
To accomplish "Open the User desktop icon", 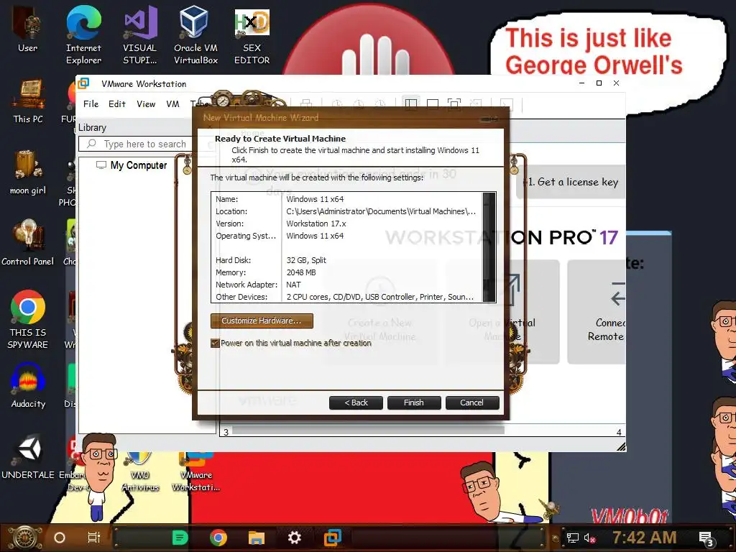I will (28, 29).
